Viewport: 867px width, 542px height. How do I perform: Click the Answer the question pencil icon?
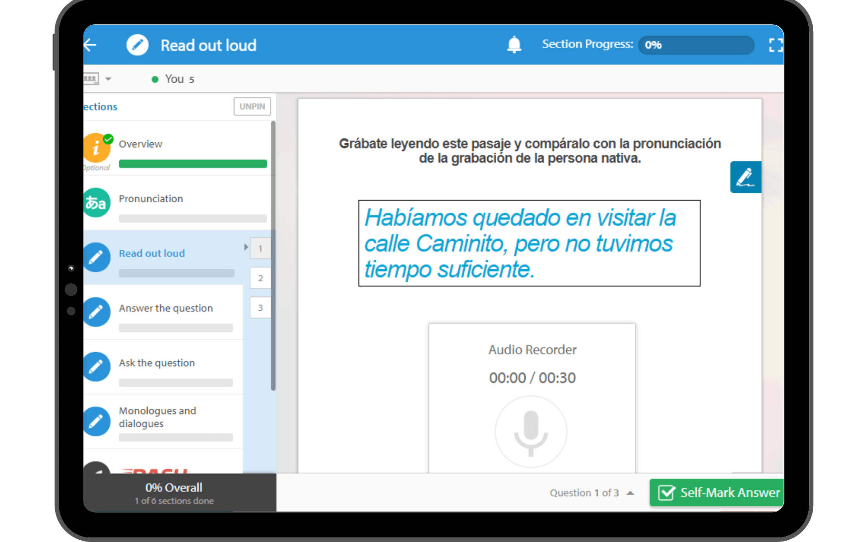click(x=97, y=312)
